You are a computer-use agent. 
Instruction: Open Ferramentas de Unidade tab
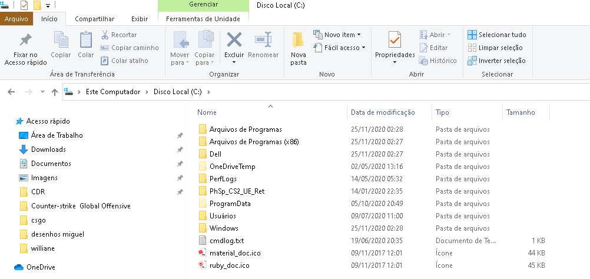click(203, 19)
